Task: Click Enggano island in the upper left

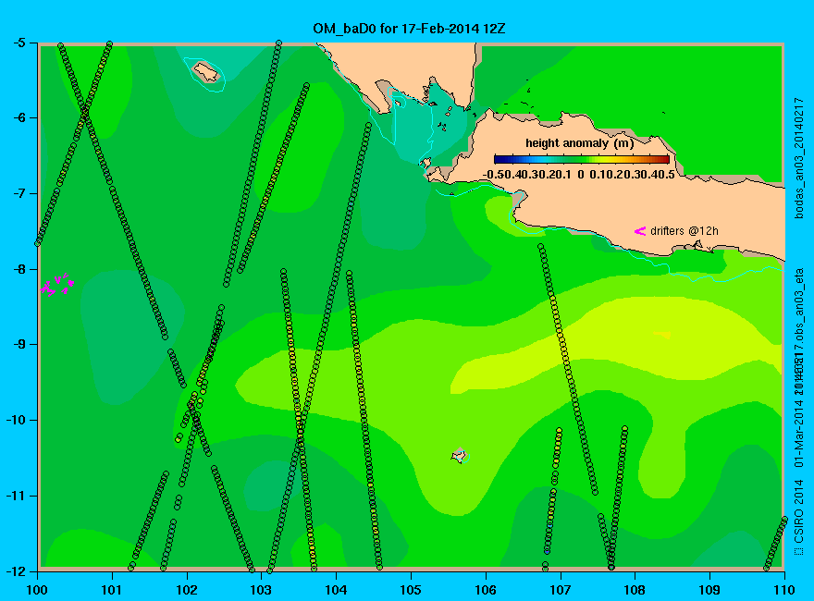Action: 206,71
